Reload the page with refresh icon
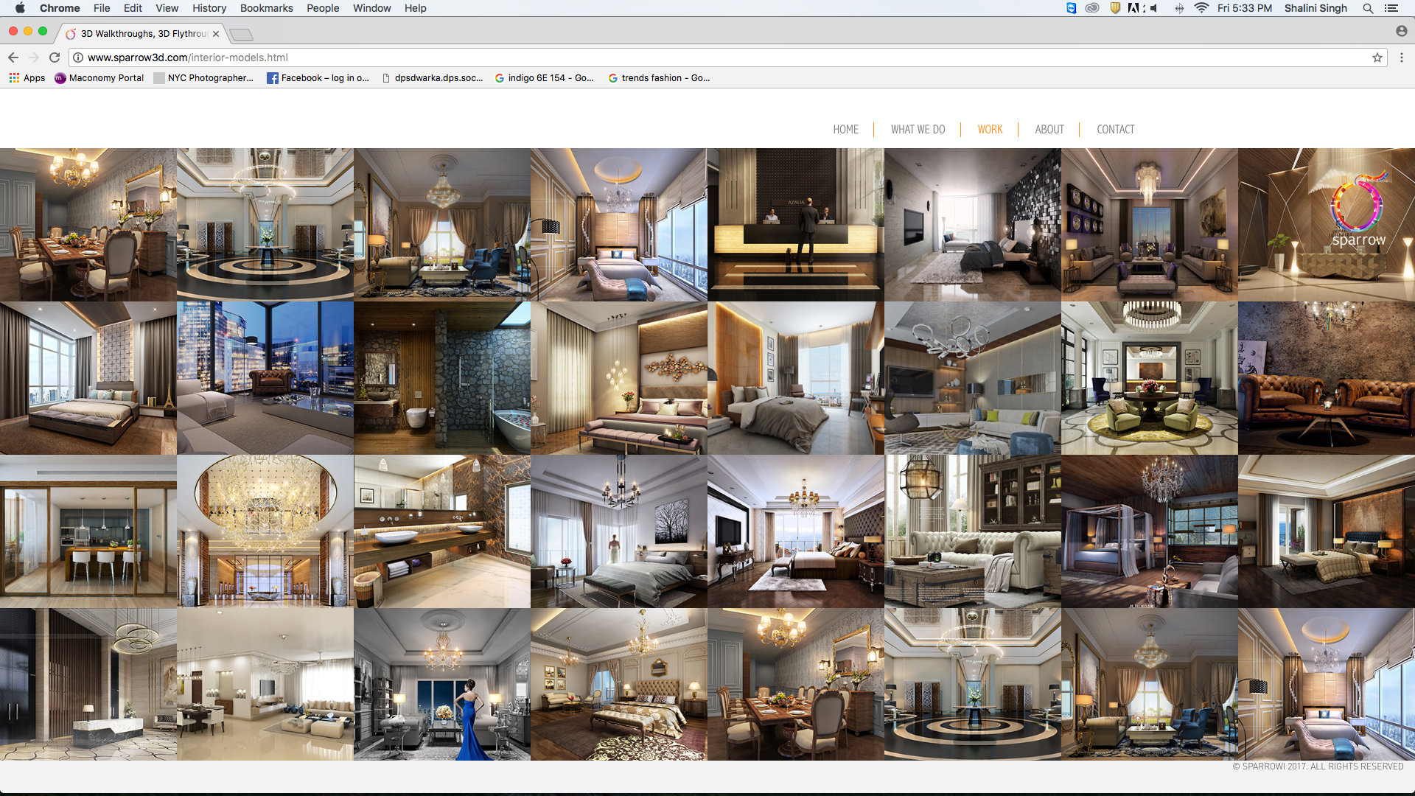Screen dimensions: 1415x796 (x=55, y=57)
